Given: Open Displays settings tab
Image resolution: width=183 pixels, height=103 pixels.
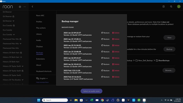Looking at the screenshot, I should (40, 46).
